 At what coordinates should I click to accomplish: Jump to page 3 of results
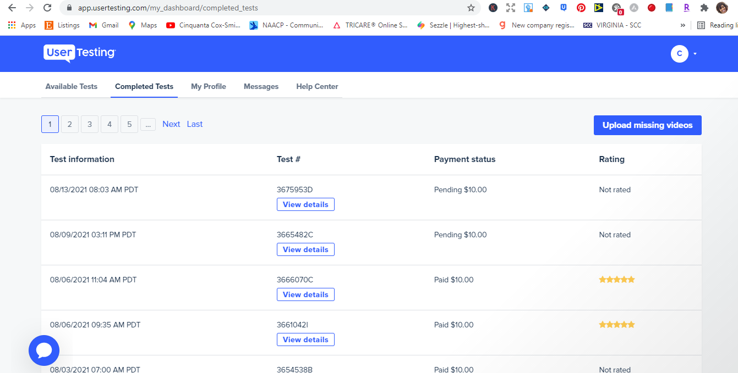click(90, 124)
